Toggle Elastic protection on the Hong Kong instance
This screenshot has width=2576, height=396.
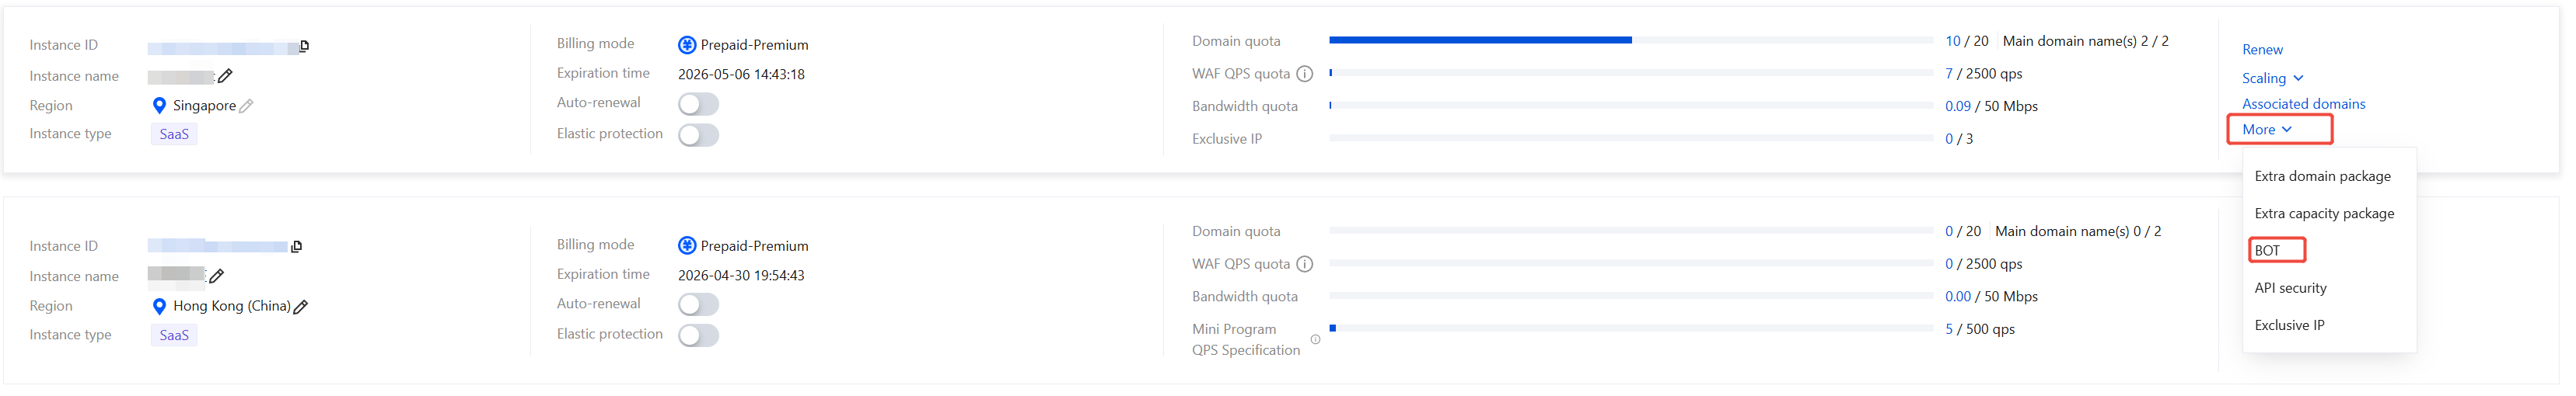698,335
